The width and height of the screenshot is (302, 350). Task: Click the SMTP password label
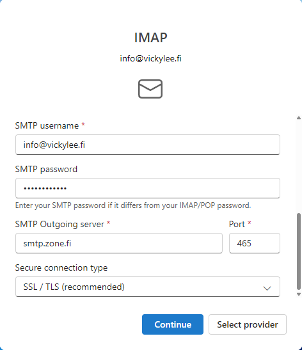pyautogui.click(x=46, y=169)
